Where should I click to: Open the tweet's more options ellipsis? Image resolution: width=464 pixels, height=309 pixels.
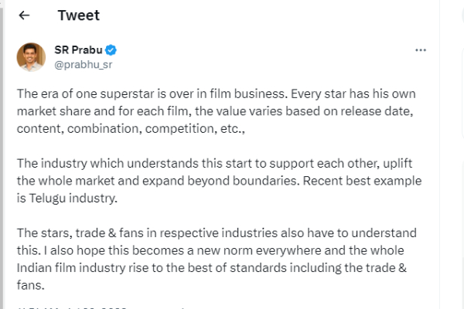coord(421,50)
